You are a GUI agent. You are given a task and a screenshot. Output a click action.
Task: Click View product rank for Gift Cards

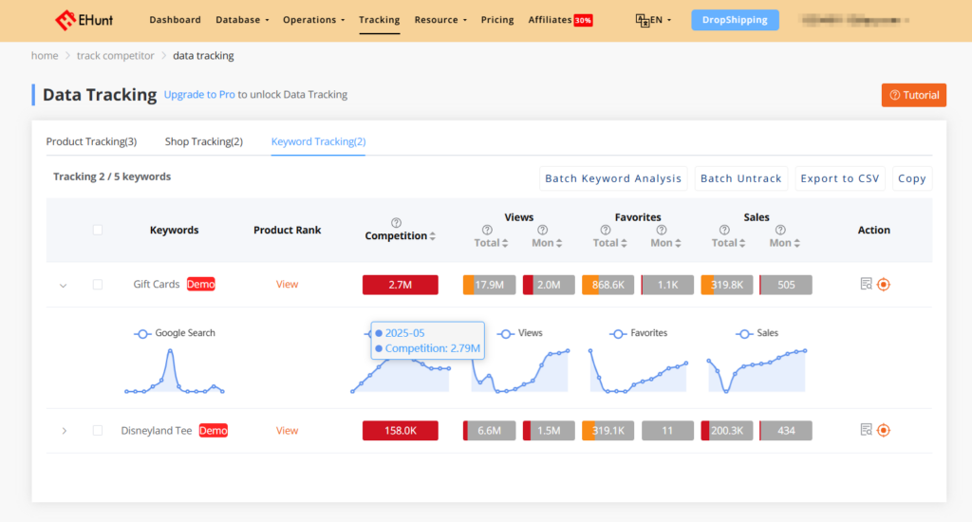287,284
